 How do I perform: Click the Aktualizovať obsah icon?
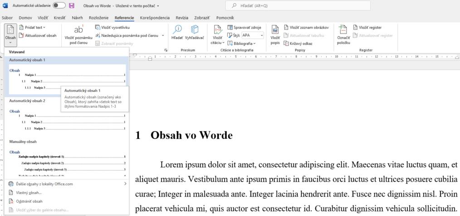(21, 35)
